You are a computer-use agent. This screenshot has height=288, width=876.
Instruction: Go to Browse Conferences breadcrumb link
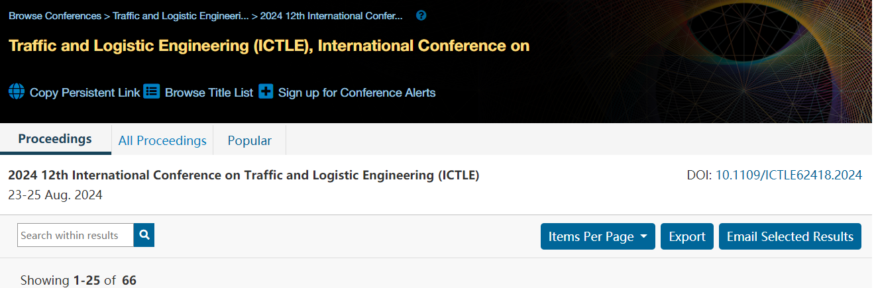coord(55,16)
